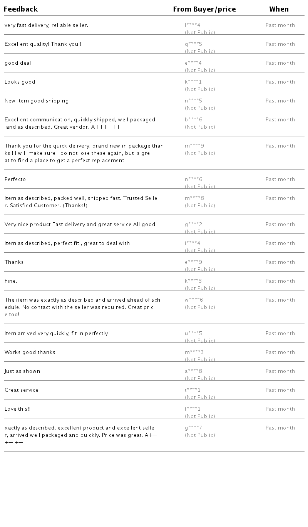Click '(Not Public)' price under t****1
Image resolution: width=308 pixels, height=527 pixels.
(x=200, y=398)
